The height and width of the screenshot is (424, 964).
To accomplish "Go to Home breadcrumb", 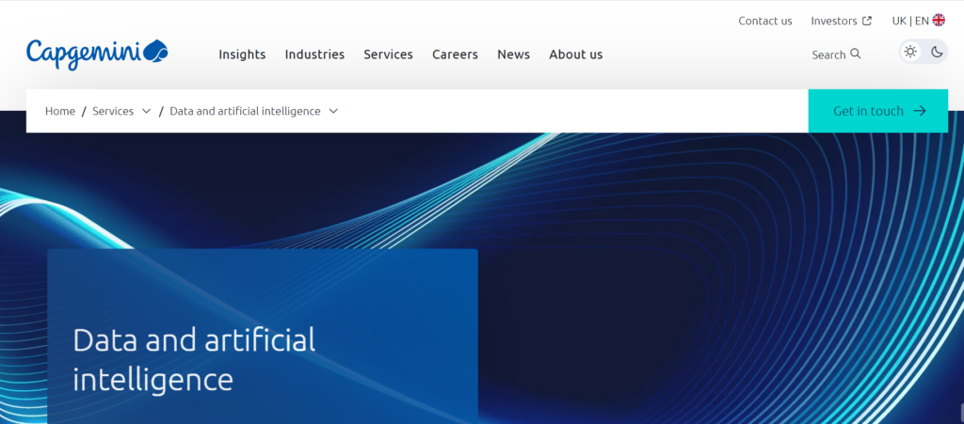I will (60, 111).
